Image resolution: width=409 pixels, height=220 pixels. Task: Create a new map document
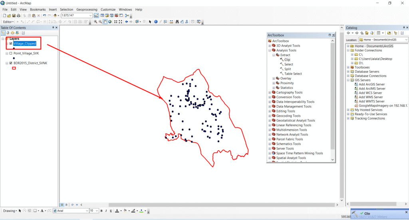(x=4, y=16)
